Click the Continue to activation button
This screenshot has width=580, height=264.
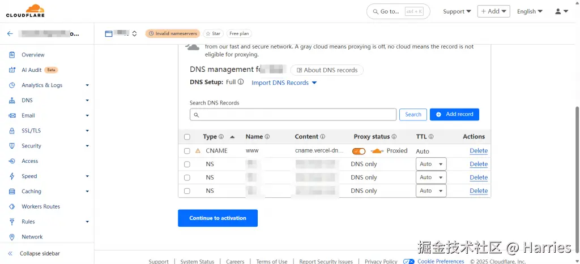pyautogui.click(x=218, y=218)
